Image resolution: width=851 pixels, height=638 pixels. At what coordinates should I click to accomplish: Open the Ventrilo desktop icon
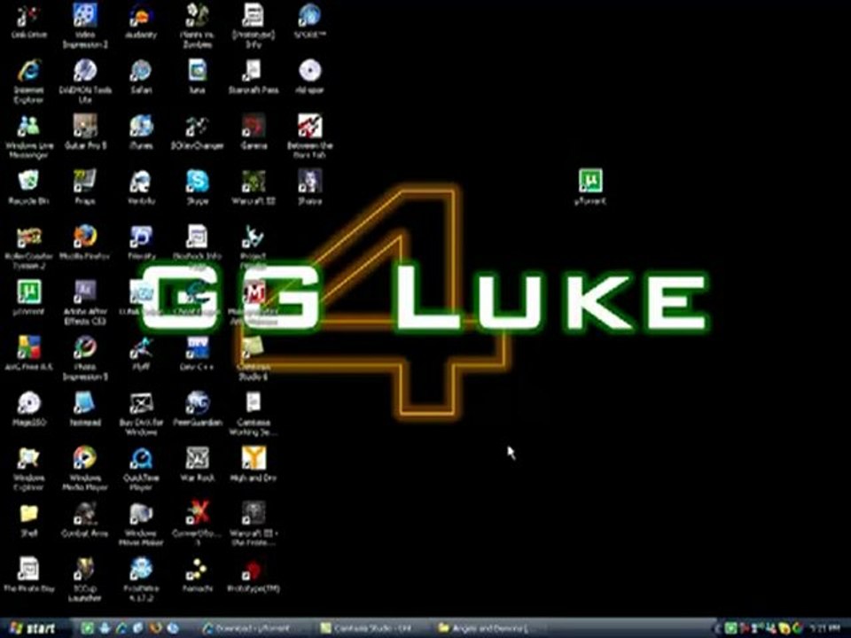click(x=141, y=188)
